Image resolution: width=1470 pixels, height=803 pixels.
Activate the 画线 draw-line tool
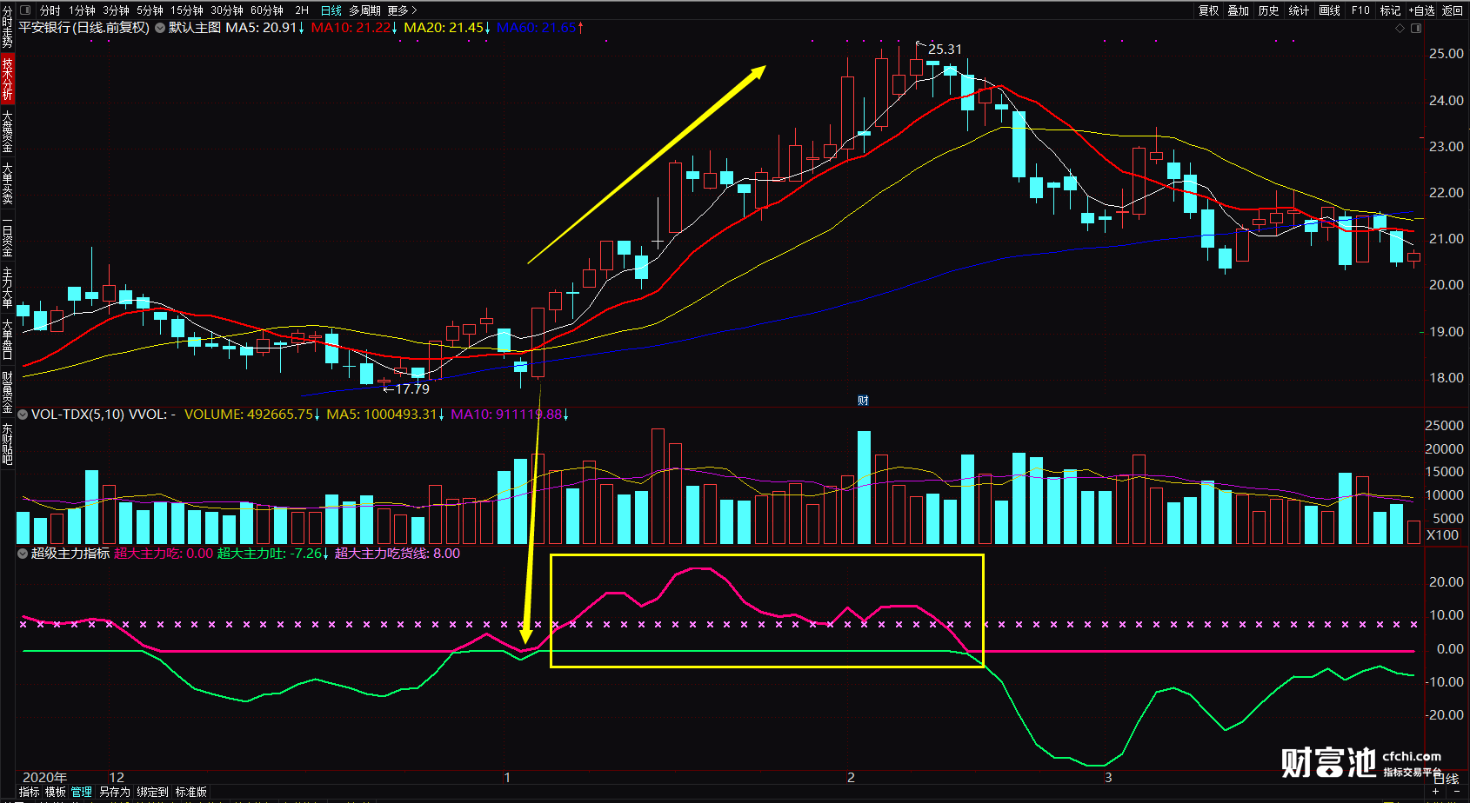[1329, 10]
